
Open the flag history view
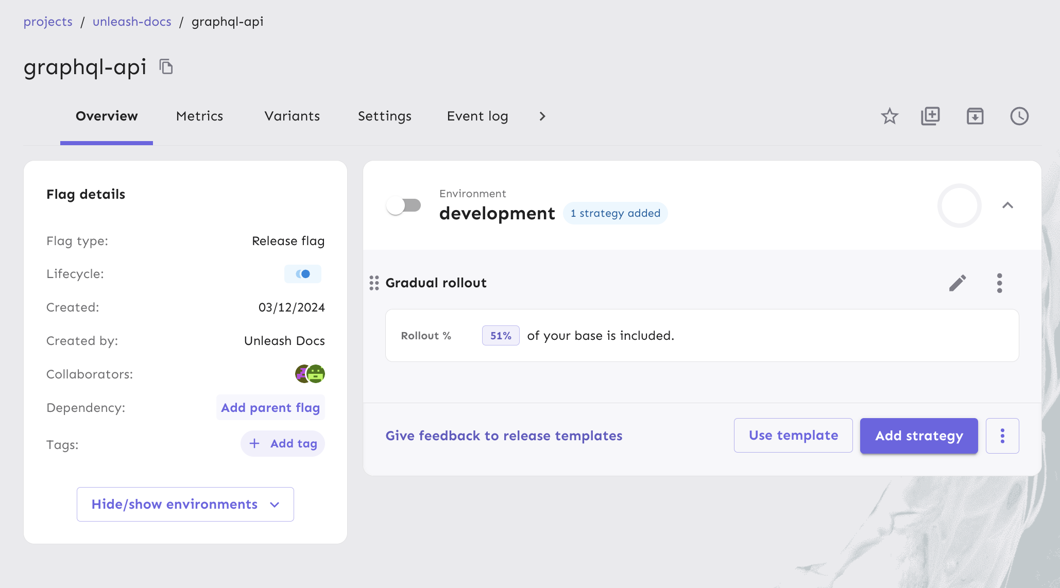click(1019, 116)
